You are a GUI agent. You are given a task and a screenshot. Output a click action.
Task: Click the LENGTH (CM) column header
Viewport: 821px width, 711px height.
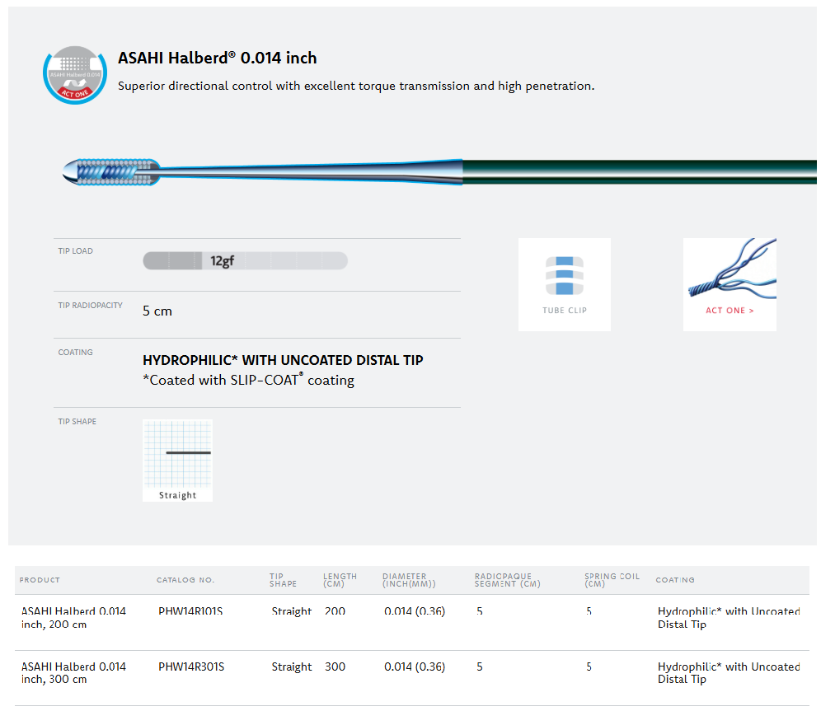340,580
